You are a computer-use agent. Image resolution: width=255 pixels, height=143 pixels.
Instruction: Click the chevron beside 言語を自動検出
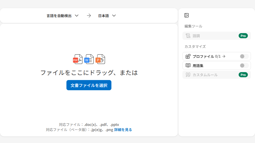(x=77, y=16)
